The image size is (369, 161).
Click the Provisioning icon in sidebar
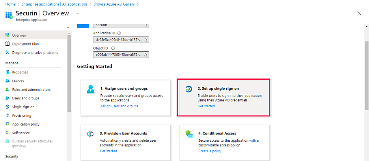7,116
